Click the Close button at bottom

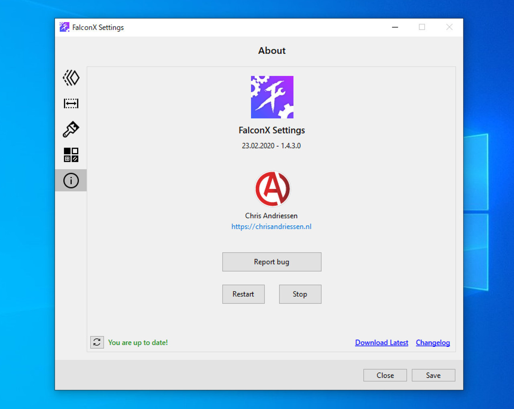pos(385,375)
